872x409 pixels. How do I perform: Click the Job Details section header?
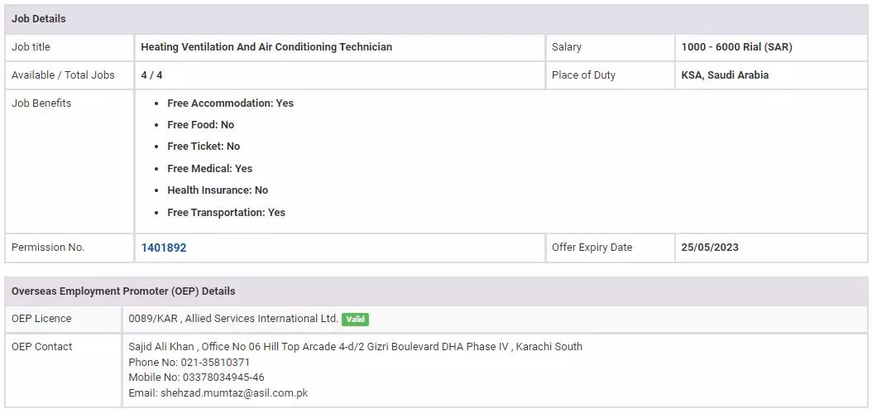coord(39,18)
